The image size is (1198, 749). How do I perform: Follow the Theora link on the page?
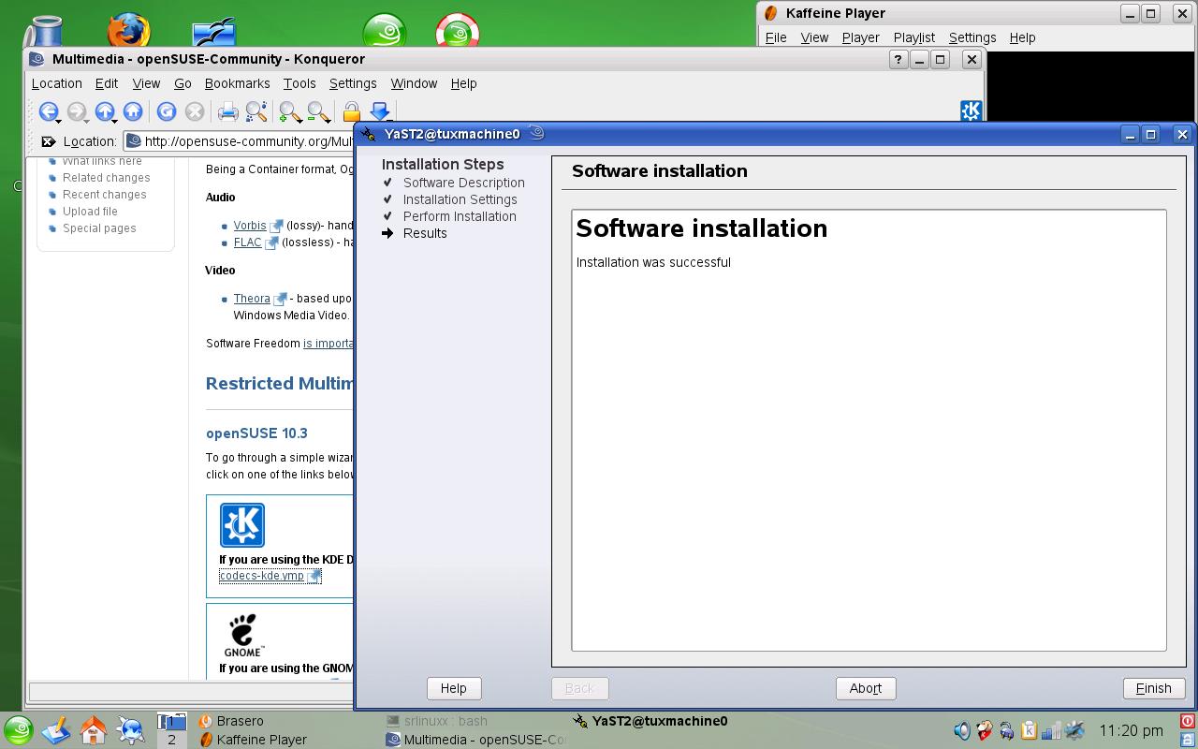pos(252,299)
